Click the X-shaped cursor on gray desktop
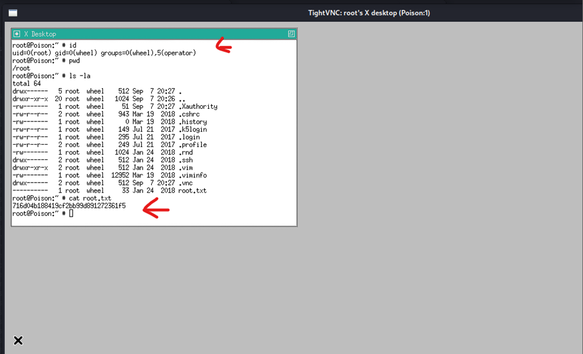Image resolution: width=583 pixels, height=354 pixels. tap(18, 340)
